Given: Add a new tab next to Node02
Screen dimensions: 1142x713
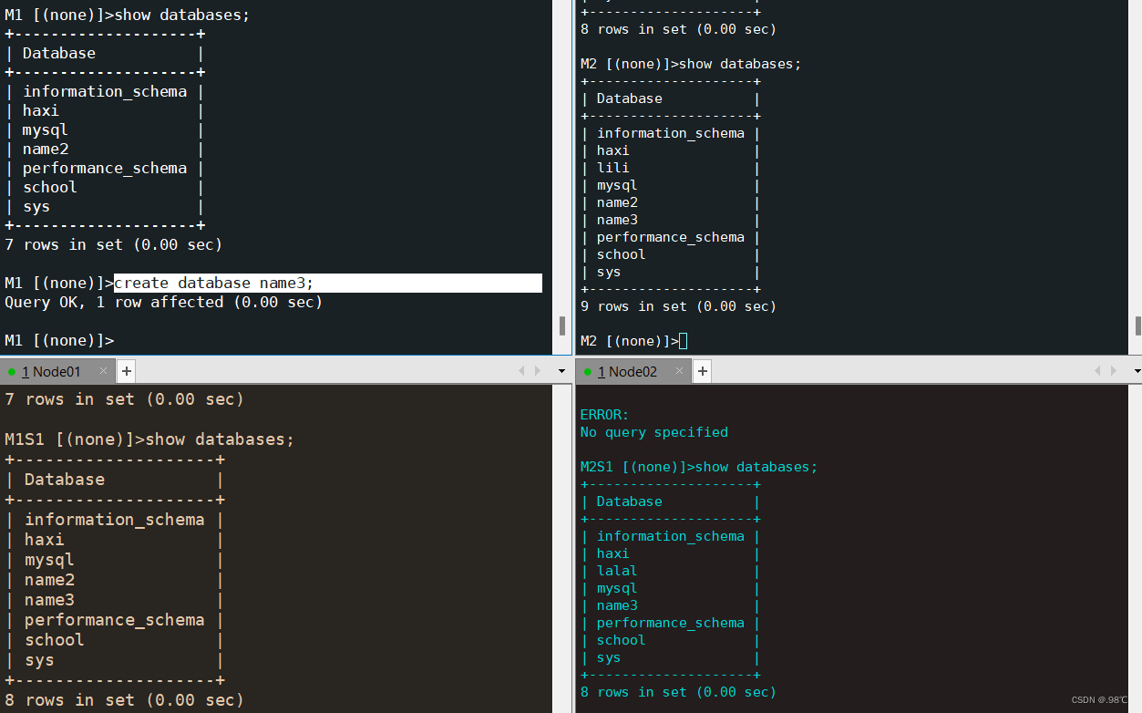Looking at the screenshot, I should 703,371.
